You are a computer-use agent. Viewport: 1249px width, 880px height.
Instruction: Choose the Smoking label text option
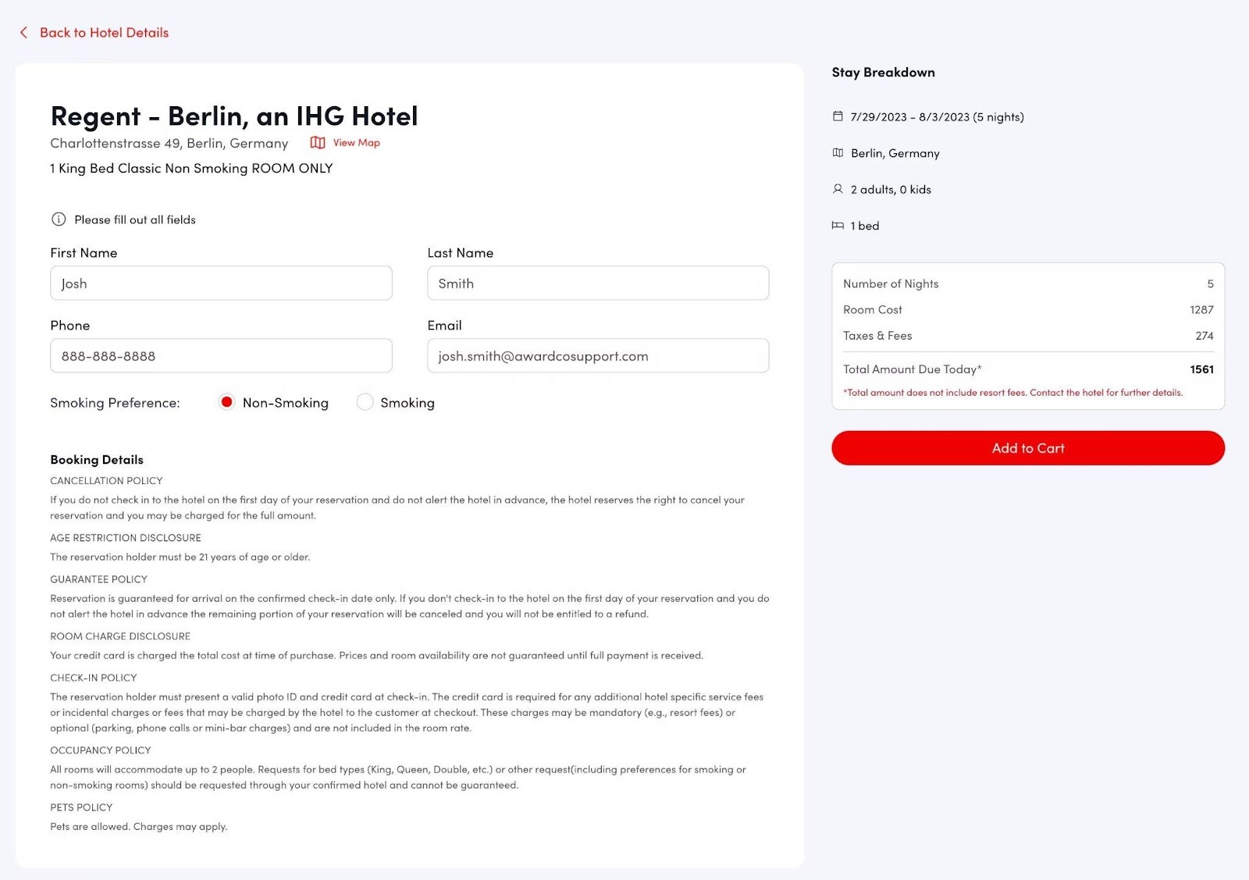[407, 403]
